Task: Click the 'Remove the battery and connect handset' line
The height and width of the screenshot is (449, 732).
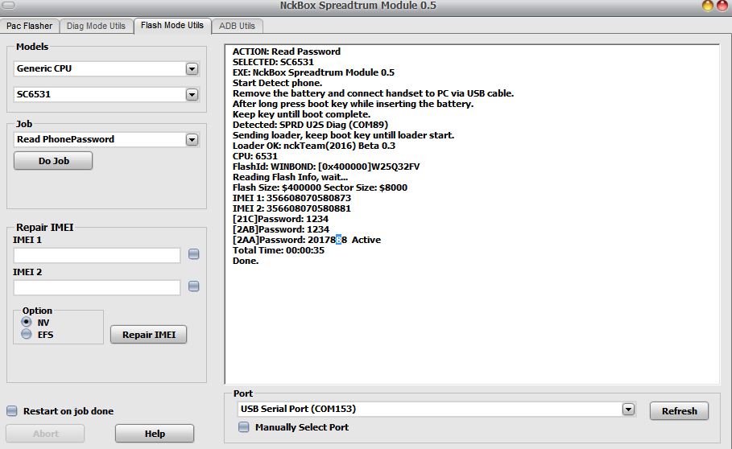Action: coord(374,93)
